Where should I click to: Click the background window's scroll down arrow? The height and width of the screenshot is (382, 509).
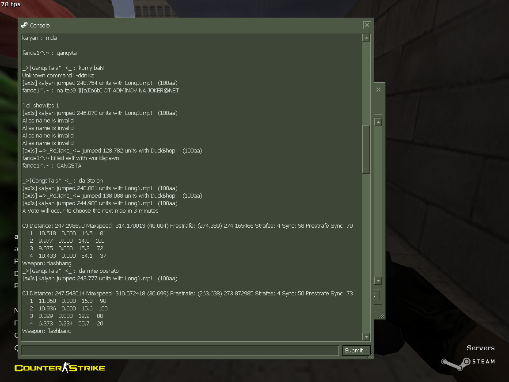click(x=378, y=281)
